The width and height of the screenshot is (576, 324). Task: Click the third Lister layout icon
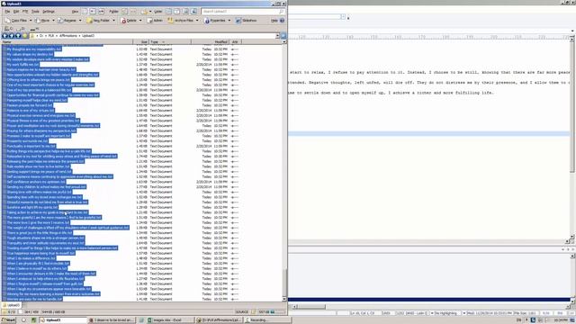pos(185,12)
